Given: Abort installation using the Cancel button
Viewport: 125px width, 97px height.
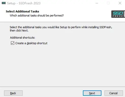Looking at the screenshot, I should pos(114,93).
